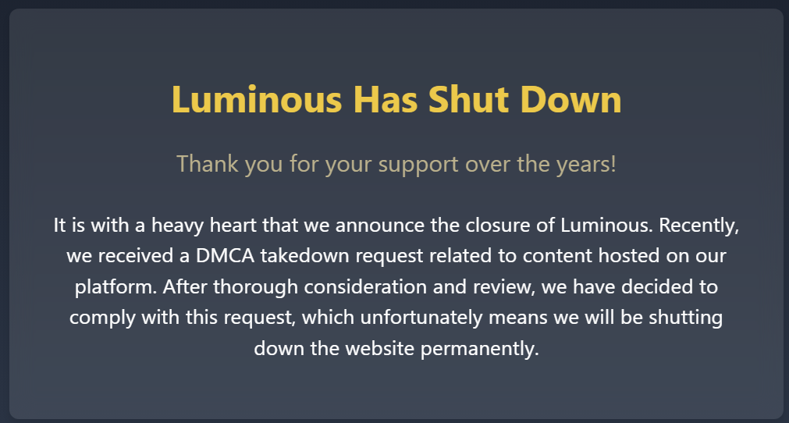This screenshot has width=789, height=423.
Task: Click the word "platform." in the paragraph
Action: 116,288
